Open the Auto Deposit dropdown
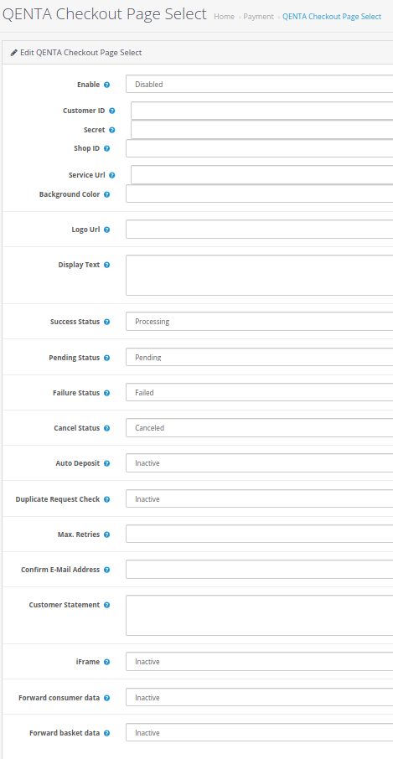Image resolution: width=393 pixels, height=759 pixels. click(x=260, y=463)
